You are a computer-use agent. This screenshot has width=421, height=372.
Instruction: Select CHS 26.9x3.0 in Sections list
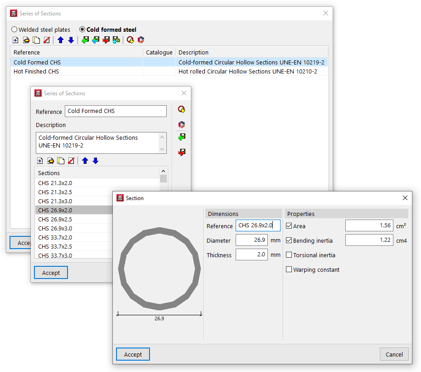(74, 229)
